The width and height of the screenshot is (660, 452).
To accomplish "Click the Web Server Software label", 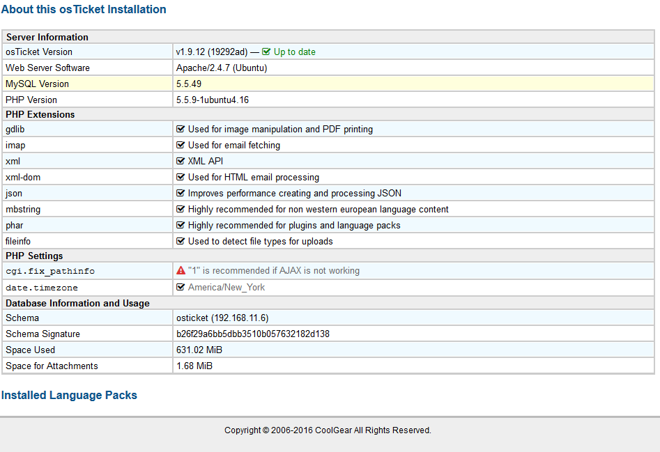I will [47, 68].
